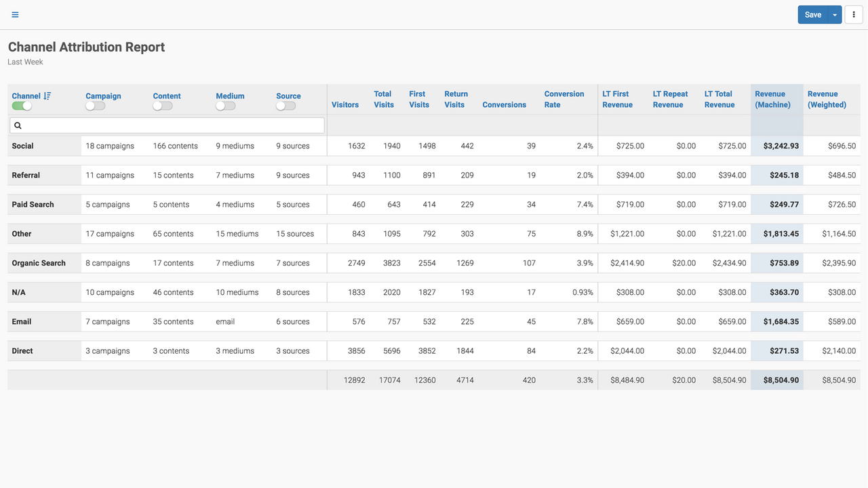Click the Save button
This screenshot has width=868, height=488.
813,15
